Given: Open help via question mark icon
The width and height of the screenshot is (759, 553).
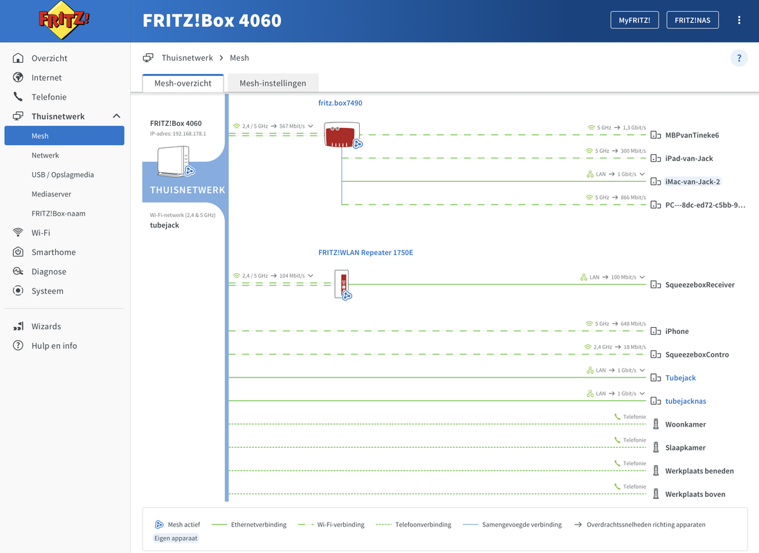Looking at the screenshot, I should tap(739, 59).
